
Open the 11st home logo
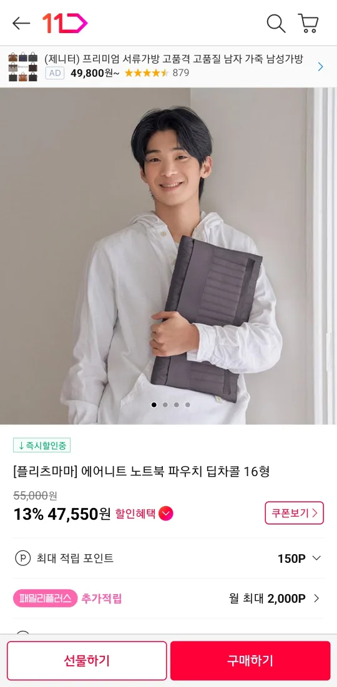[65, 23]
